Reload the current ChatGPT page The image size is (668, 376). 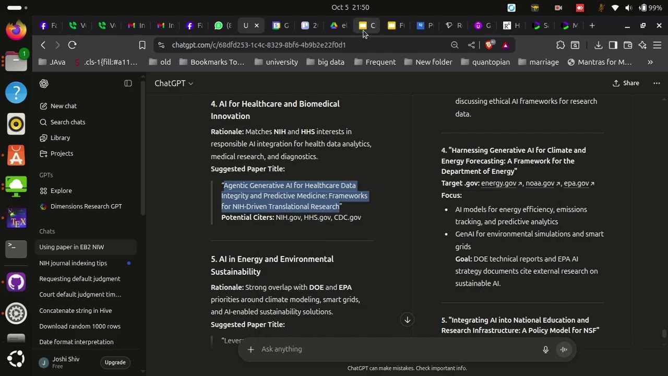[x=73, y=45]
